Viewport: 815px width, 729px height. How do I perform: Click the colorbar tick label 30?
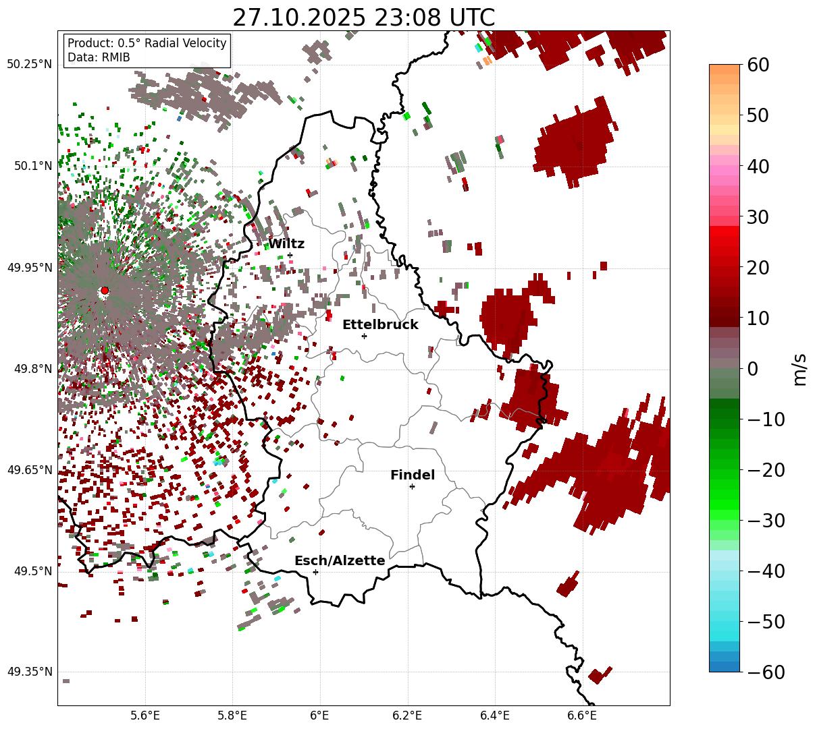(758, 216)
